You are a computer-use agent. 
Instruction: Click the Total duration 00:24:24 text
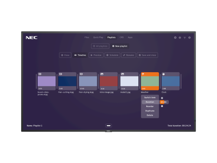coord(179,126)
